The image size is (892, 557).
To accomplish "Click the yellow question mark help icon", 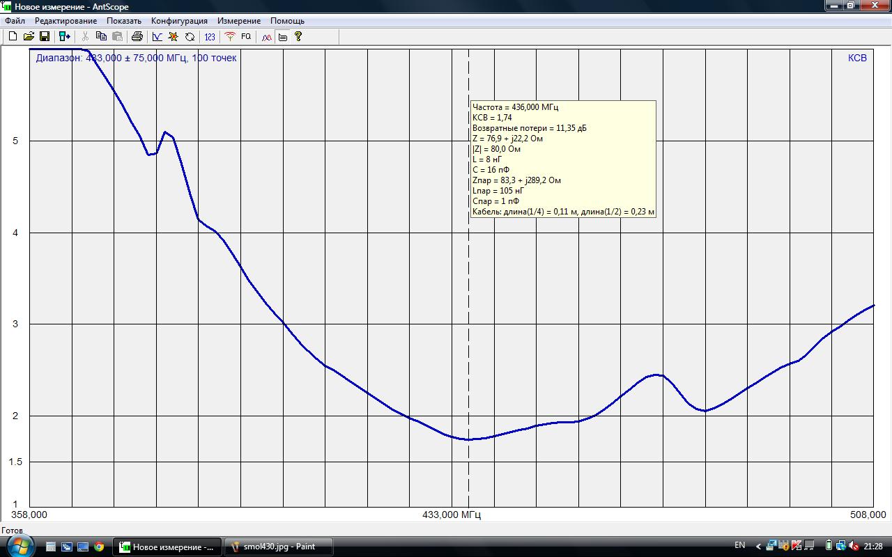I will point(298,37).
